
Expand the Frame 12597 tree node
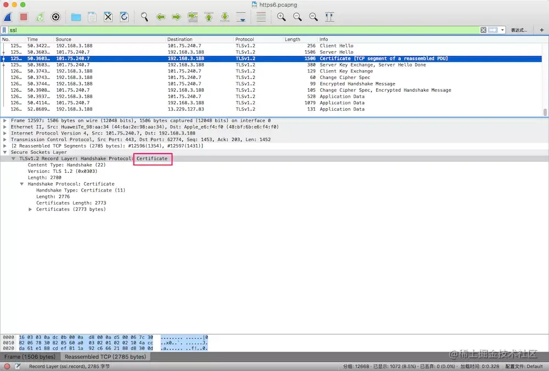5,120
